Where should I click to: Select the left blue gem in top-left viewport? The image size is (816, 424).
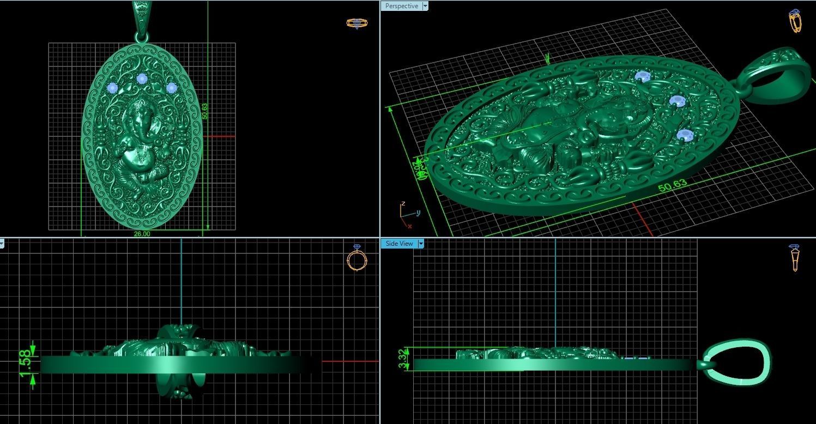coord(113,88)
